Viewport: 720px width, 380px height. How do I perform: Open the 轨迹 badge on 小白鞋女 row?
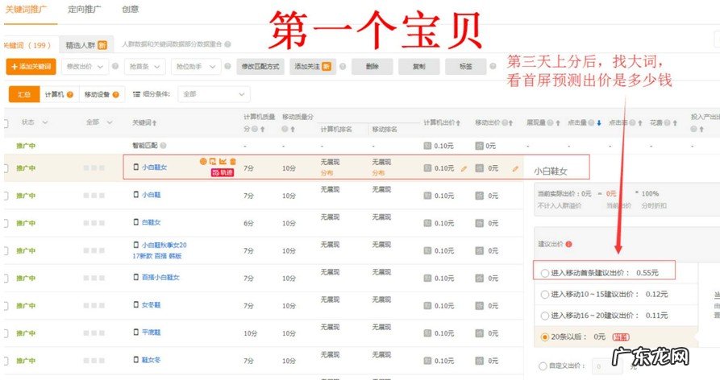223,172
